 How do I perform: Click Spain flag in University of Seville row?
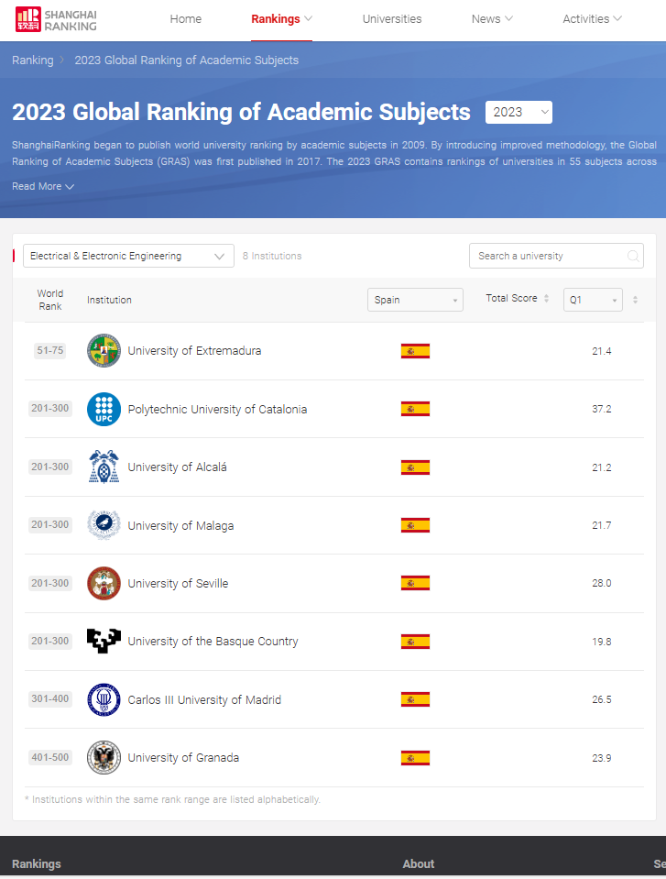(415, 584)
